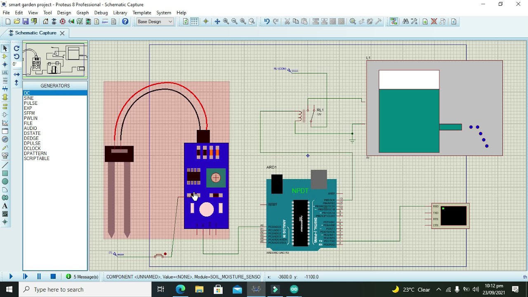
Task: Click the Pan/center at cursor icon
Action: (217, 21)
